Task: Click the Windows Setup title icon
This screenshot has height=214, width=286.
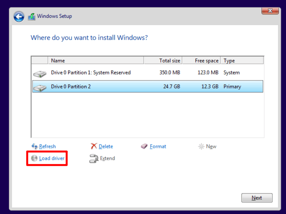Action: click(32, 17)
